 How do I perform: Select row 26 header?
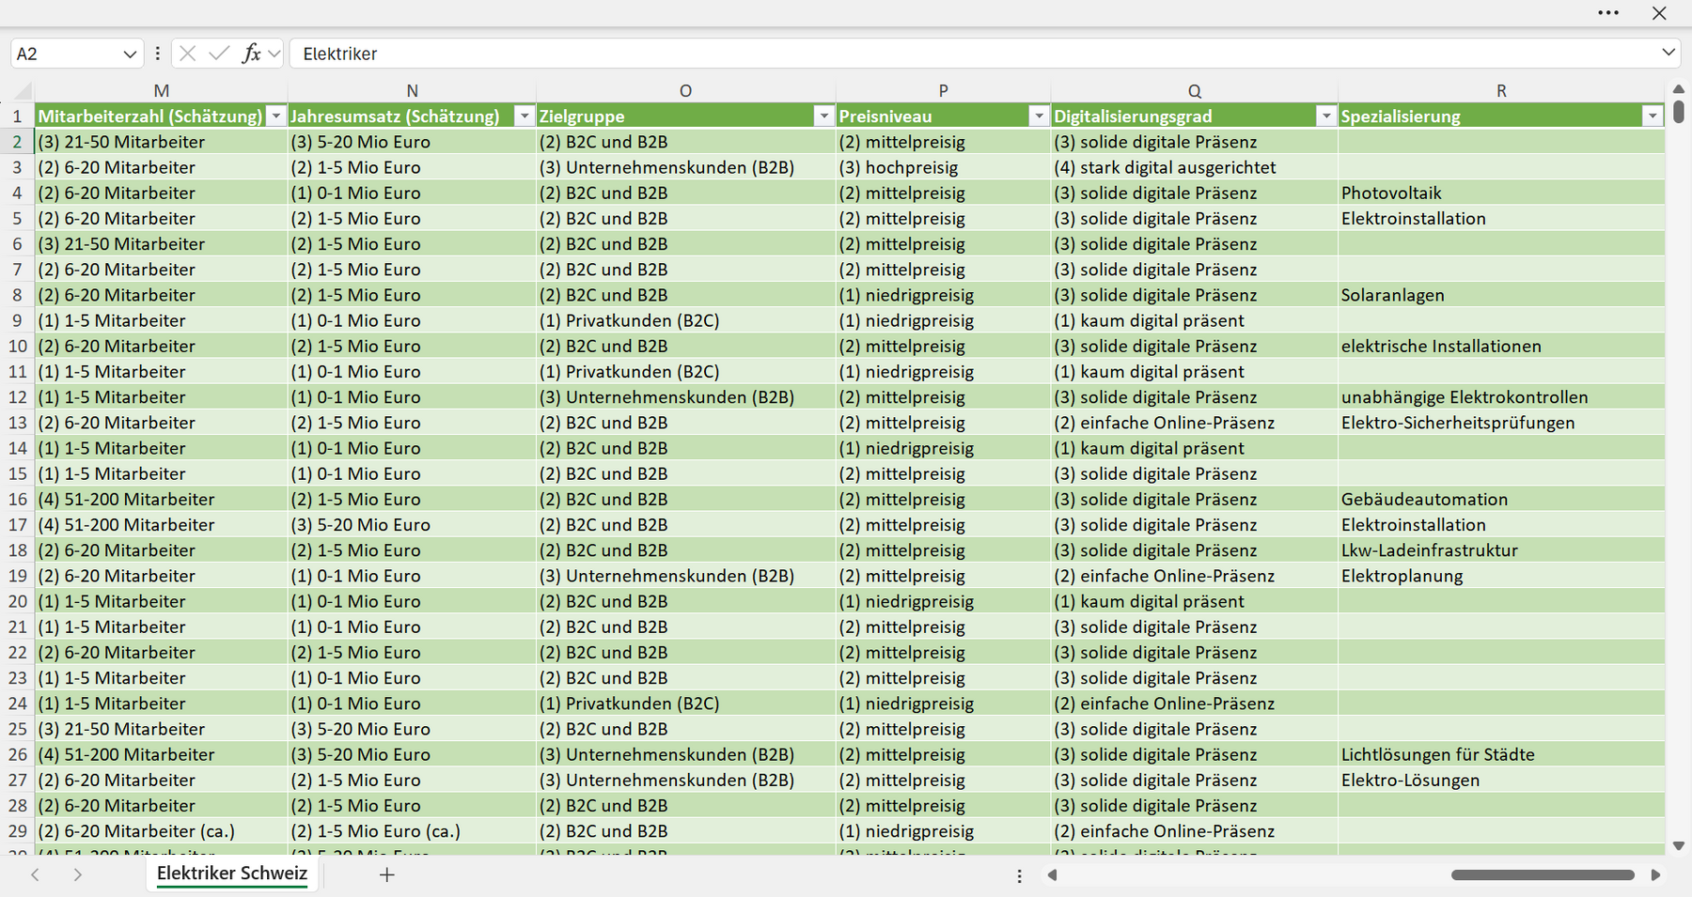click(17, 755)
